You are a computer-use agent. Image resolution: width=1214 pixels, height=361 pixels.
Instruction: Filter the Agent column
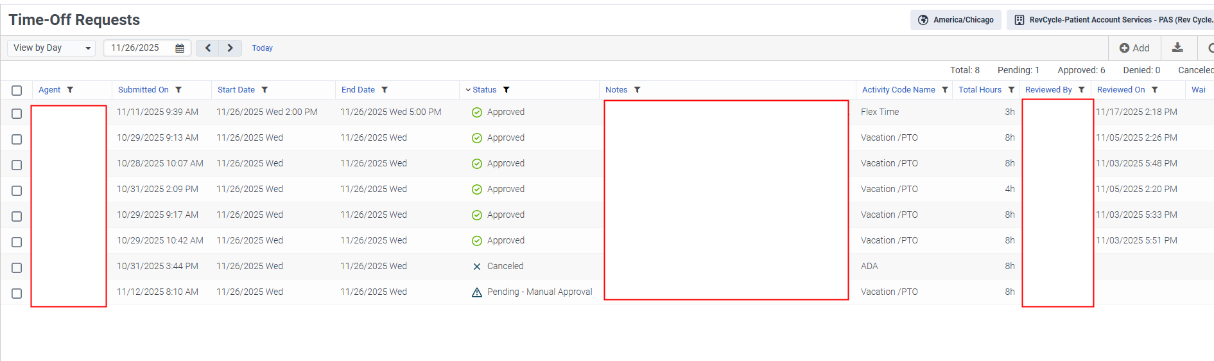[x=70, y=90]
